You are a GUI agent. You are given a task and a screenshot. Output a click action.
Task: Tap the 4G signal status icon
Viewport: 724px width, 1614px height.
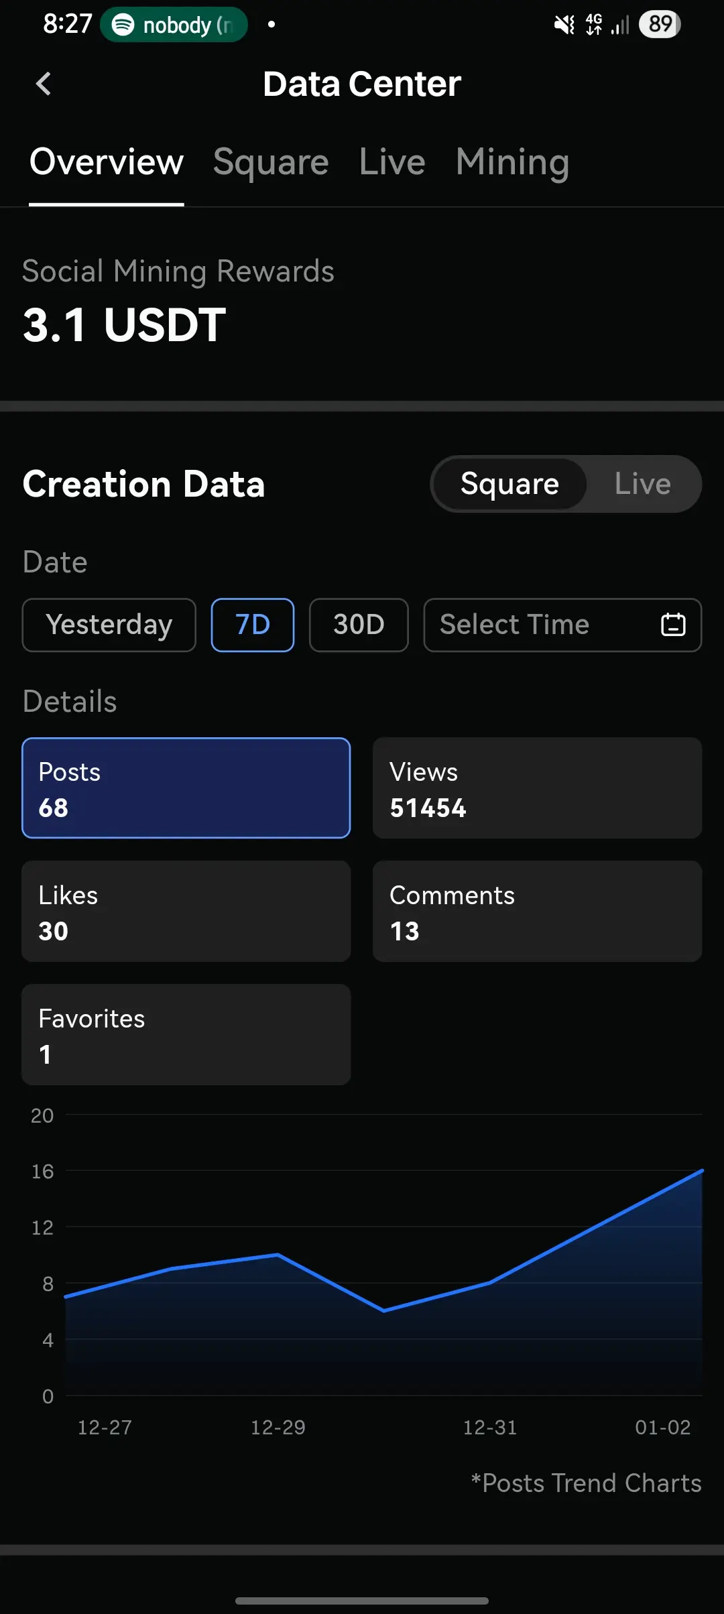(594, 25)
